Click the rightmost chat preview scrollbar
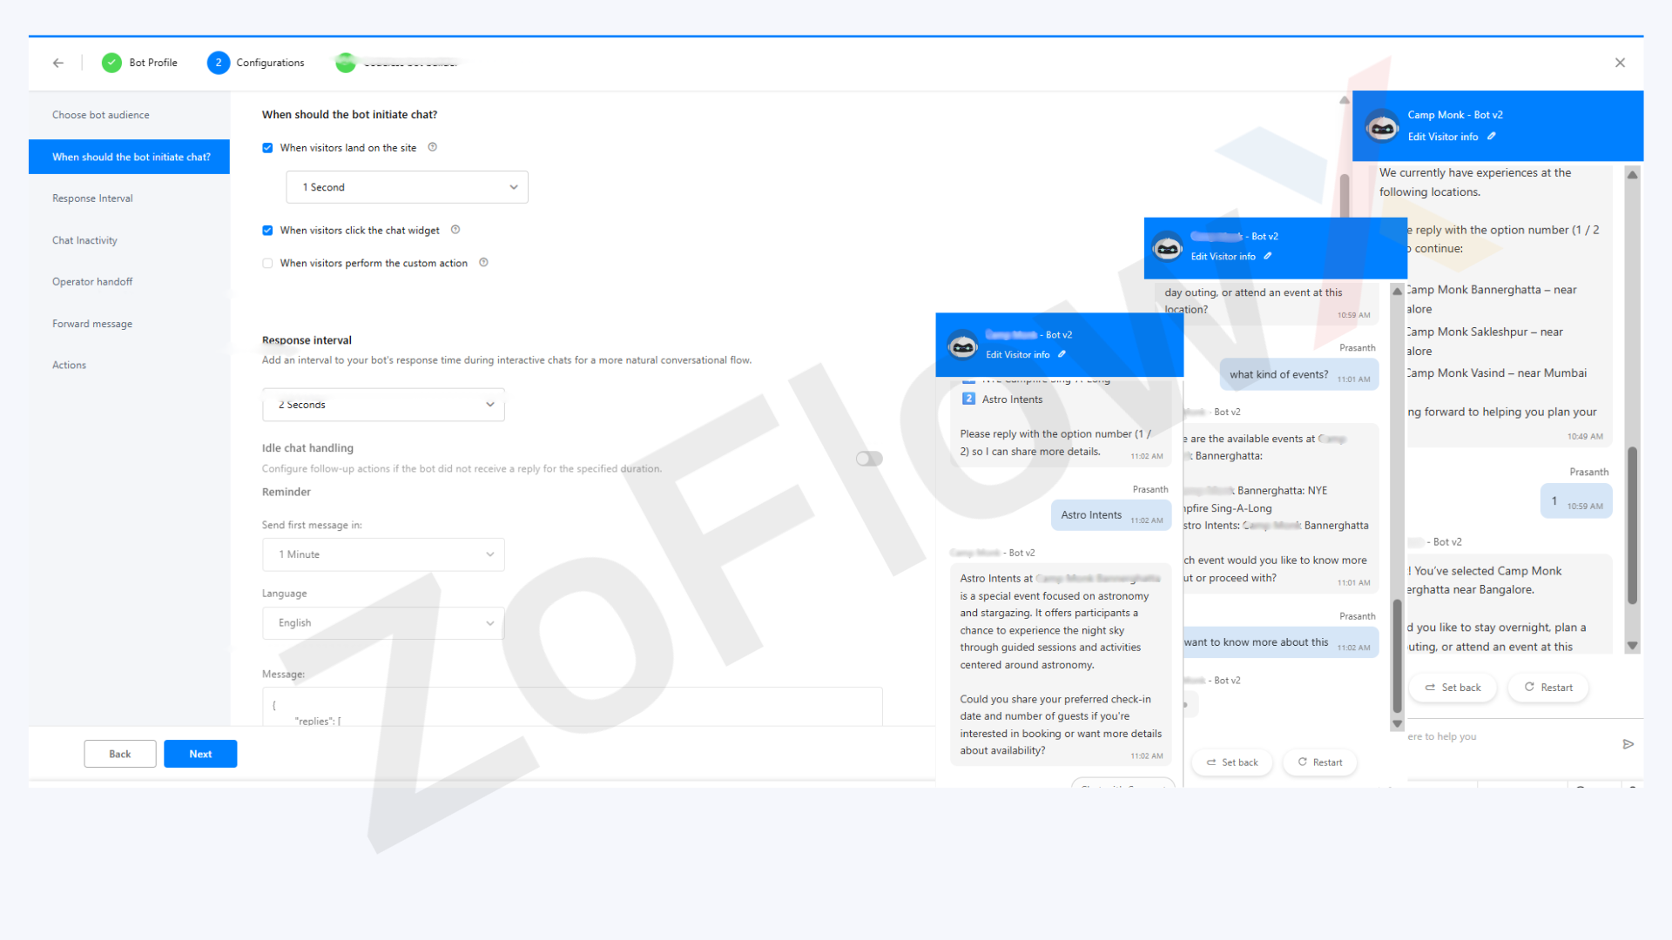This screenshot has height=940, width=1672. (1632, 522)
